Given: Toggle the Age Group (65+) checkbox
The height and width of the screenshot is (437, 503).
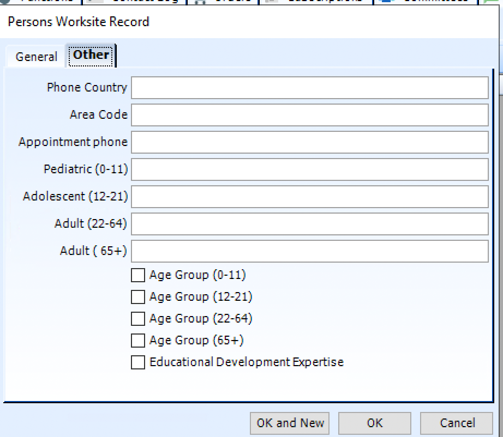Looking at the screenshot, I should click(137, 341).
